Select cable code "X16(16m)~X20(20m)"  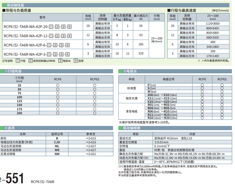(x=162, y=102)
